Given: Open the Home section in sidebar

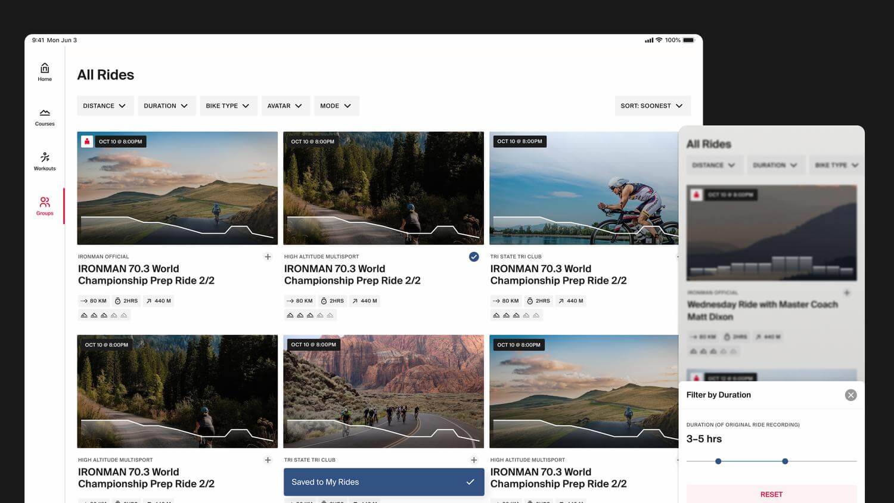Looking at the screenshot, I should 45,72.
